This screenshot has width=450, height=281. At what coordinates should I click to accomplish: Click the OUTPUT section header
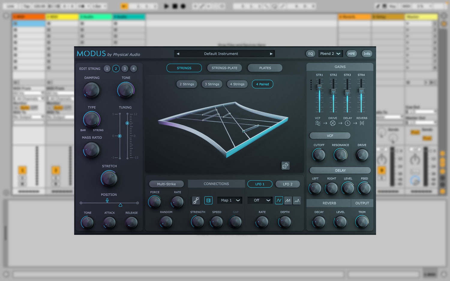pyautogui.click(x=362, y=203)
